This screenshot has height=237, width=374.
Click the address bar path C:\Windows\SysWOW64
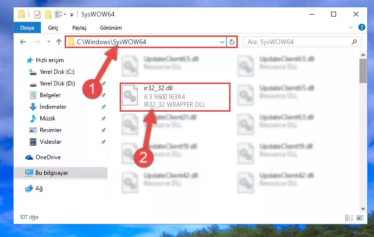click(x=111, y=42)
